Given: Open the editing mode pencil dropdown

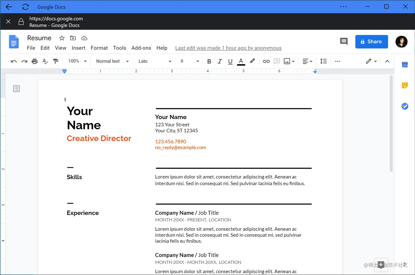Looking at the screenshot, I should click(371, 61).
